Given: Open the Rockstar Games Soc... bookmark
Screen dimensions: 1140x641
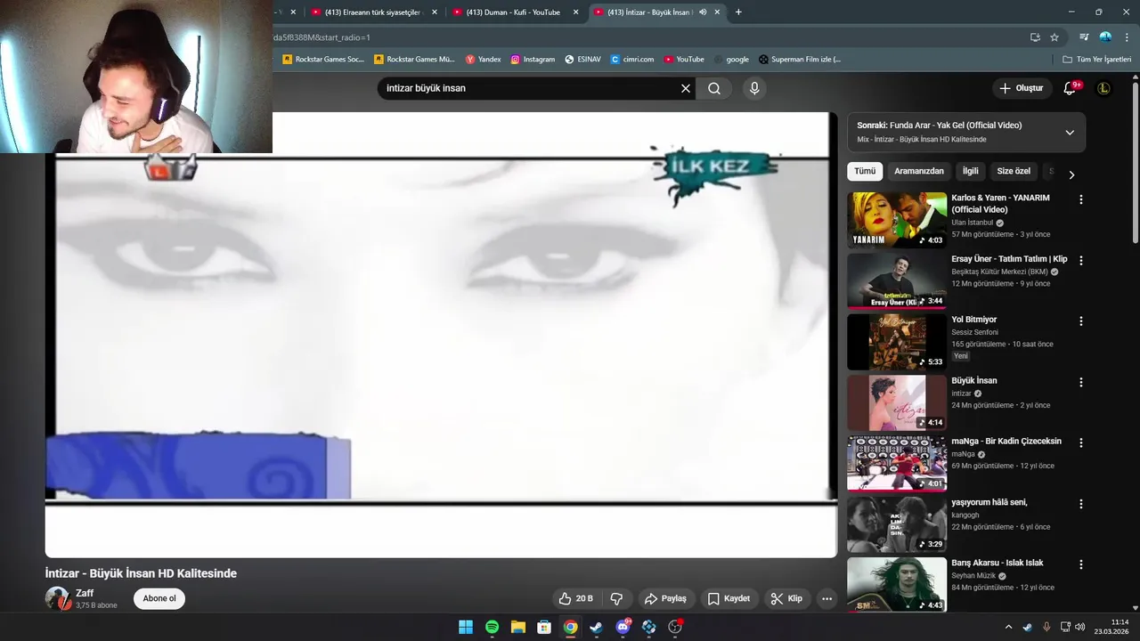Looking at the screenshot, I should [323, 60].
